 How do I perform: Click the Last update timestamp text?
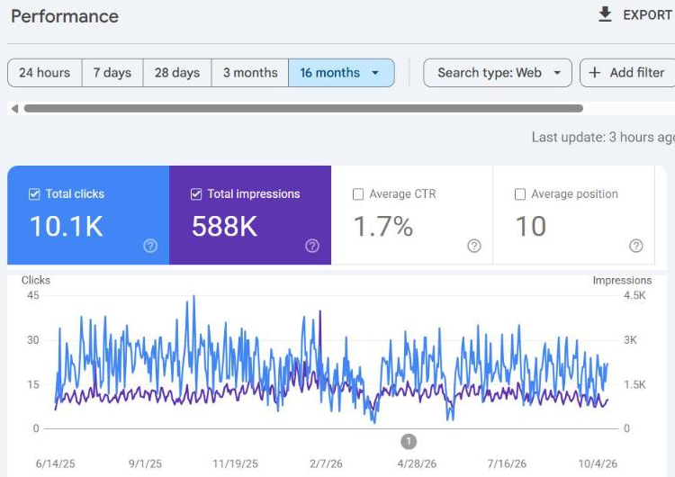(x=603, y=138)
